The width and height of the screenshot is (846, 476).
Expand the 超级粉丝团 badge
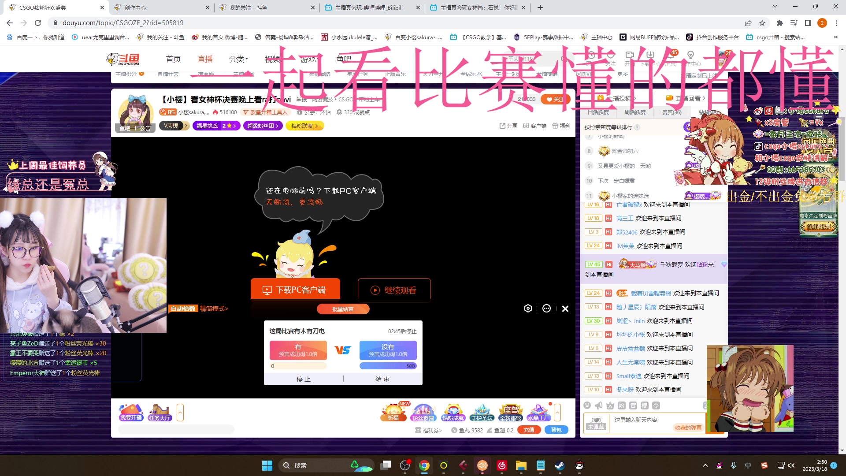click(x=263, y=126)
